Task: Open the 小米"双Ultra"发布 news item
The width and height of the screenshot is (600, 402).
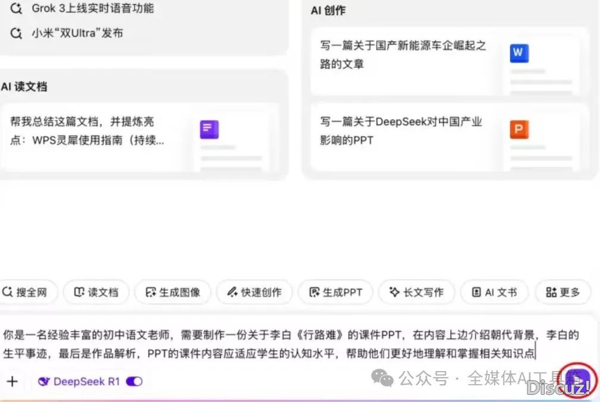Action: pos(77,33)
